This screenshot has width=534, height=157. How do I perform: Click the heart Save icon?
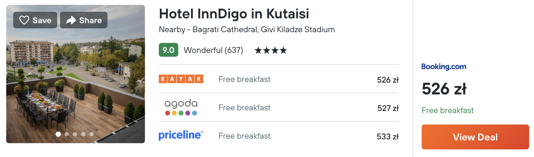tap(24, 20)
